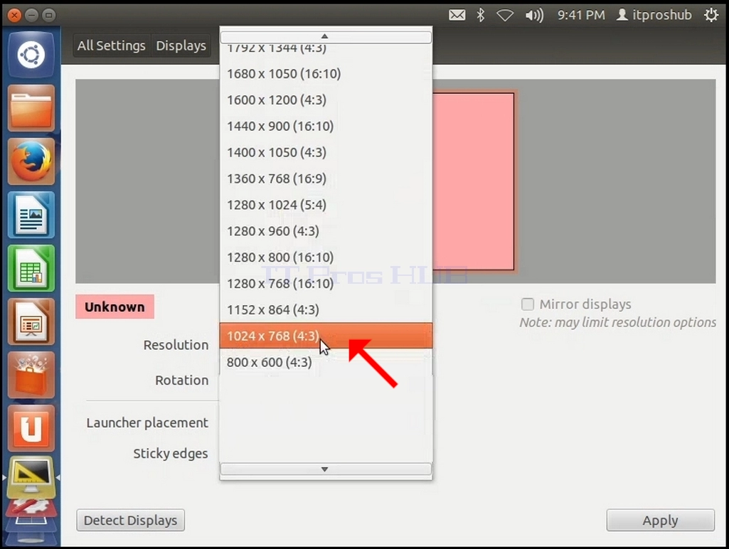Open the Bluetooth indicator menu
This screenshot has width=729, height=549.
pyautogui.click(x=481, y=16)
